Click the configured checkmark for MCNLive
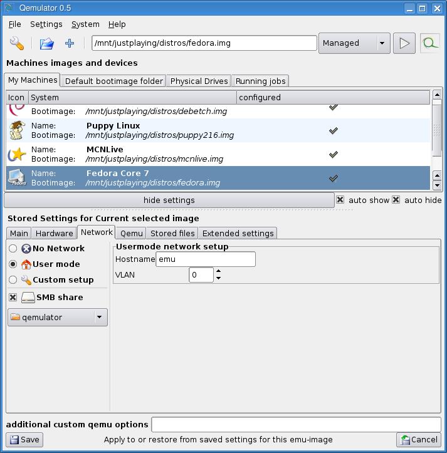The width and height of the screenshot is (447, 453). point(334,154)
